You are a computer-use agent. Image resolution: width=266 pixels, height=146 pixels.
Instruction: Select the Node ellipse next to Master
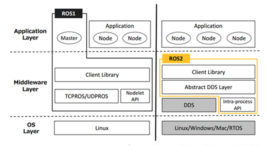coord(105,38)
